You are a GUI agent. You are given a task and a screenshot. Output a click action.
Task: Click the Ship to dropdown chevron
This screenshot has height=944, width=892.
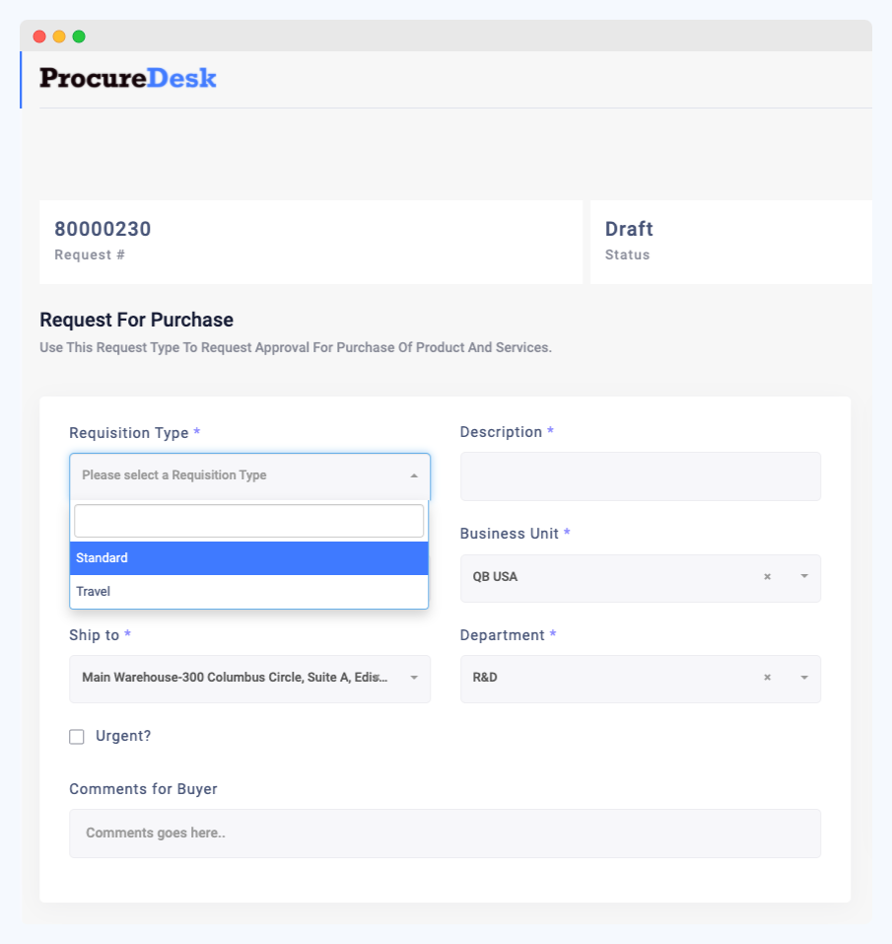coord(415,679)
